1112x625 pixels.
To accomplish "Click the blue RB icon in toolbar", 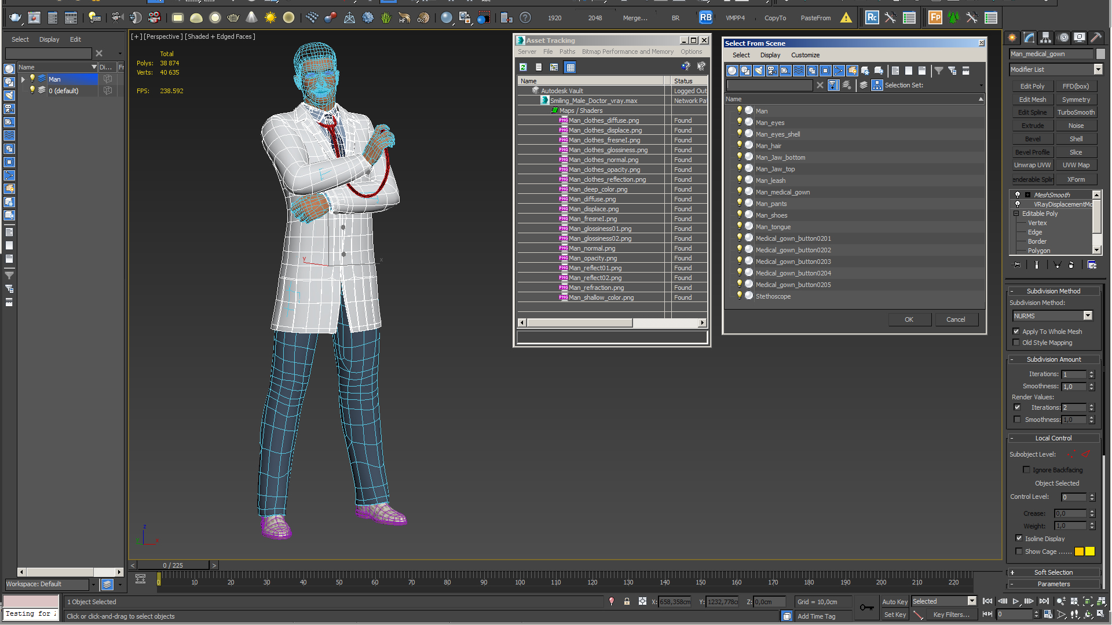I will pyautogui.click(x=705, y=18).
